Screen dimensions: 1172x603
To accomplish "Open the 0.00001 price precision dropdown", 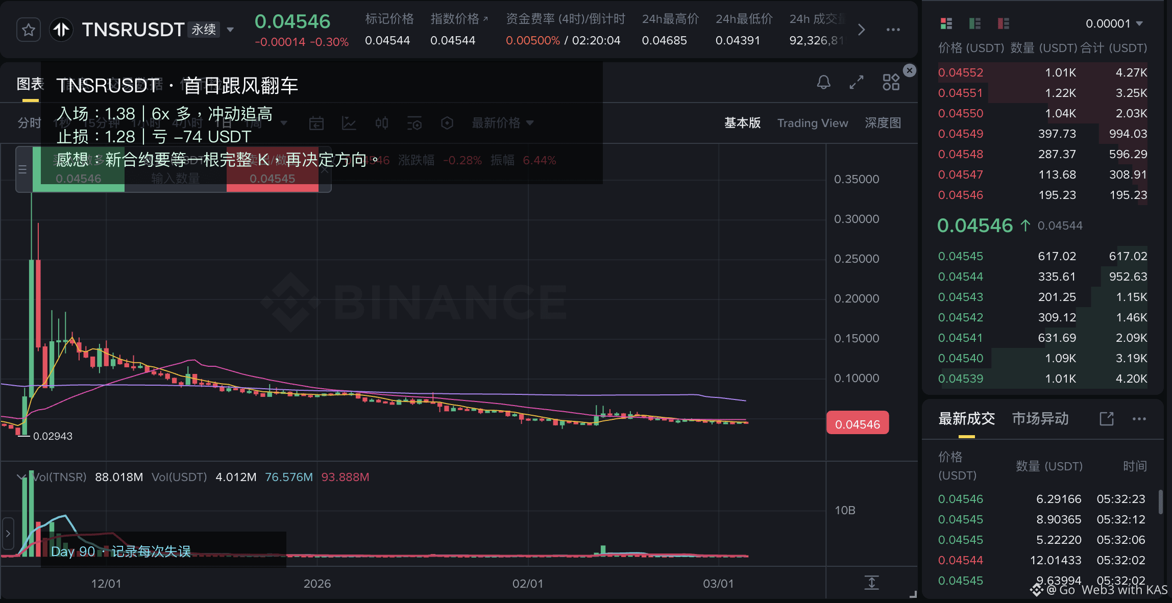I will pos(1114,23).
